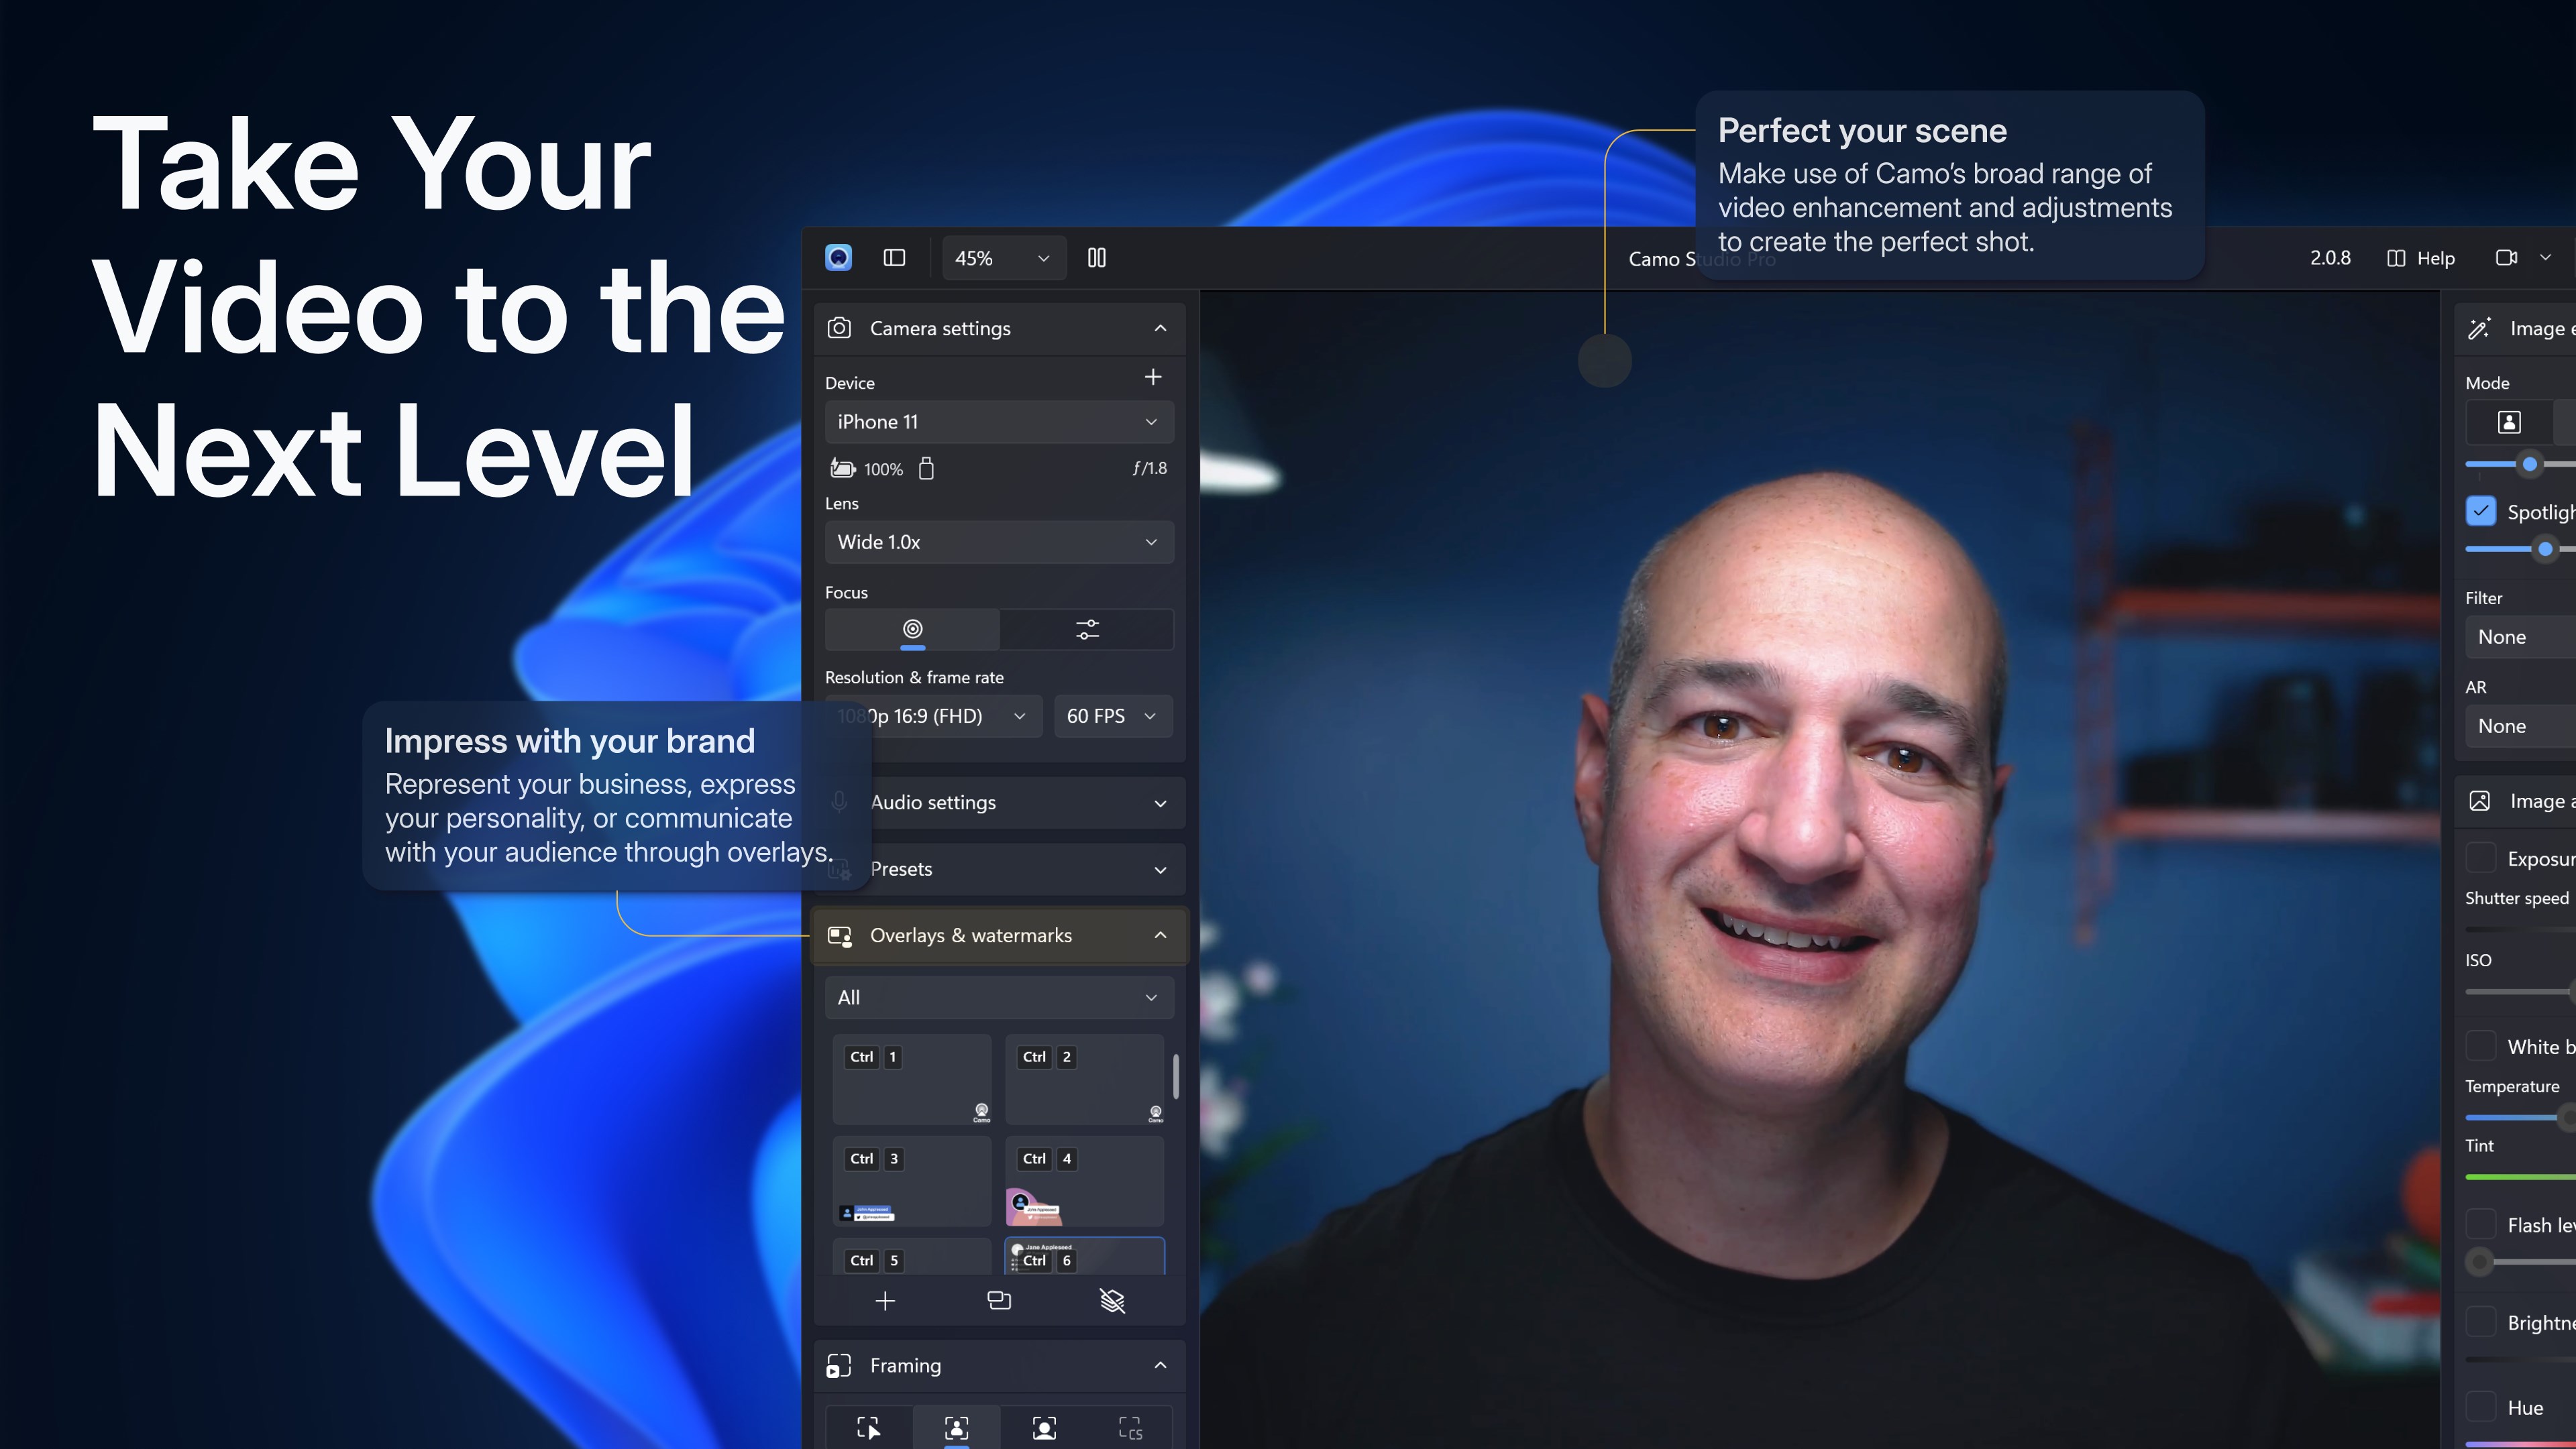Click the hide all overlays layers icon
This screenshot has height=1449, width=2576.
[1112, 1301]
